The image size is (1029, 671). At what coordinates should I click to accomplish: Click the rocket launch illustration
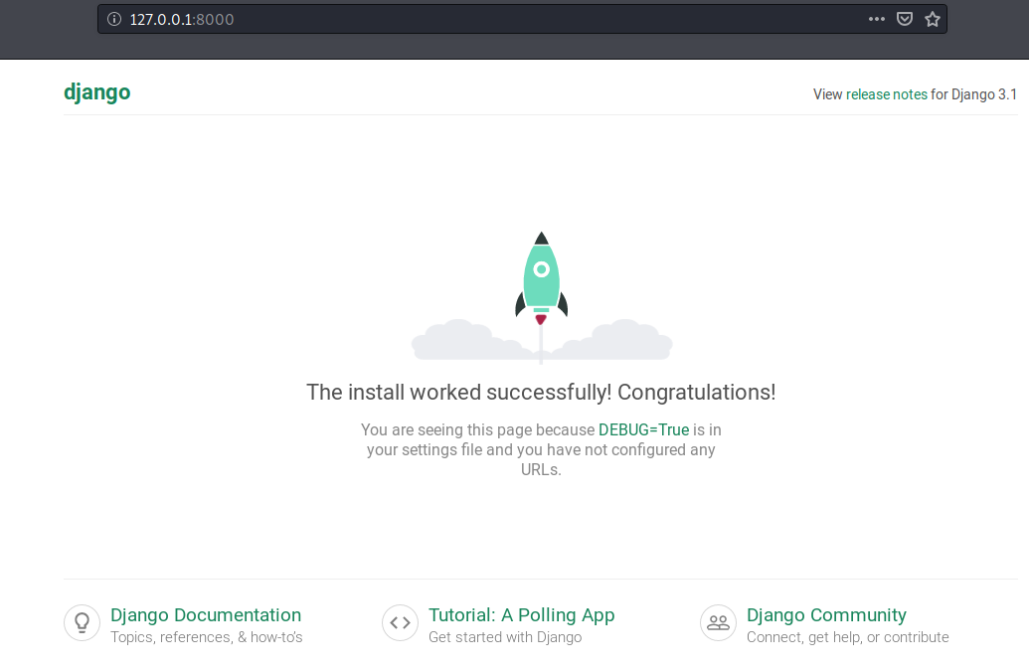pos(542,297)
